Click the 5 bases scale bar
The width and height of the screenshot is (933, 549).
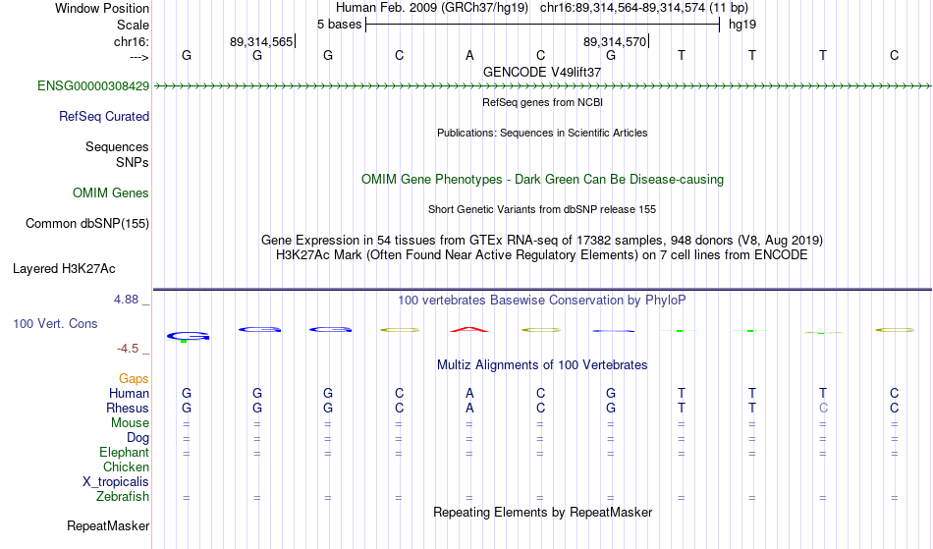542,25
